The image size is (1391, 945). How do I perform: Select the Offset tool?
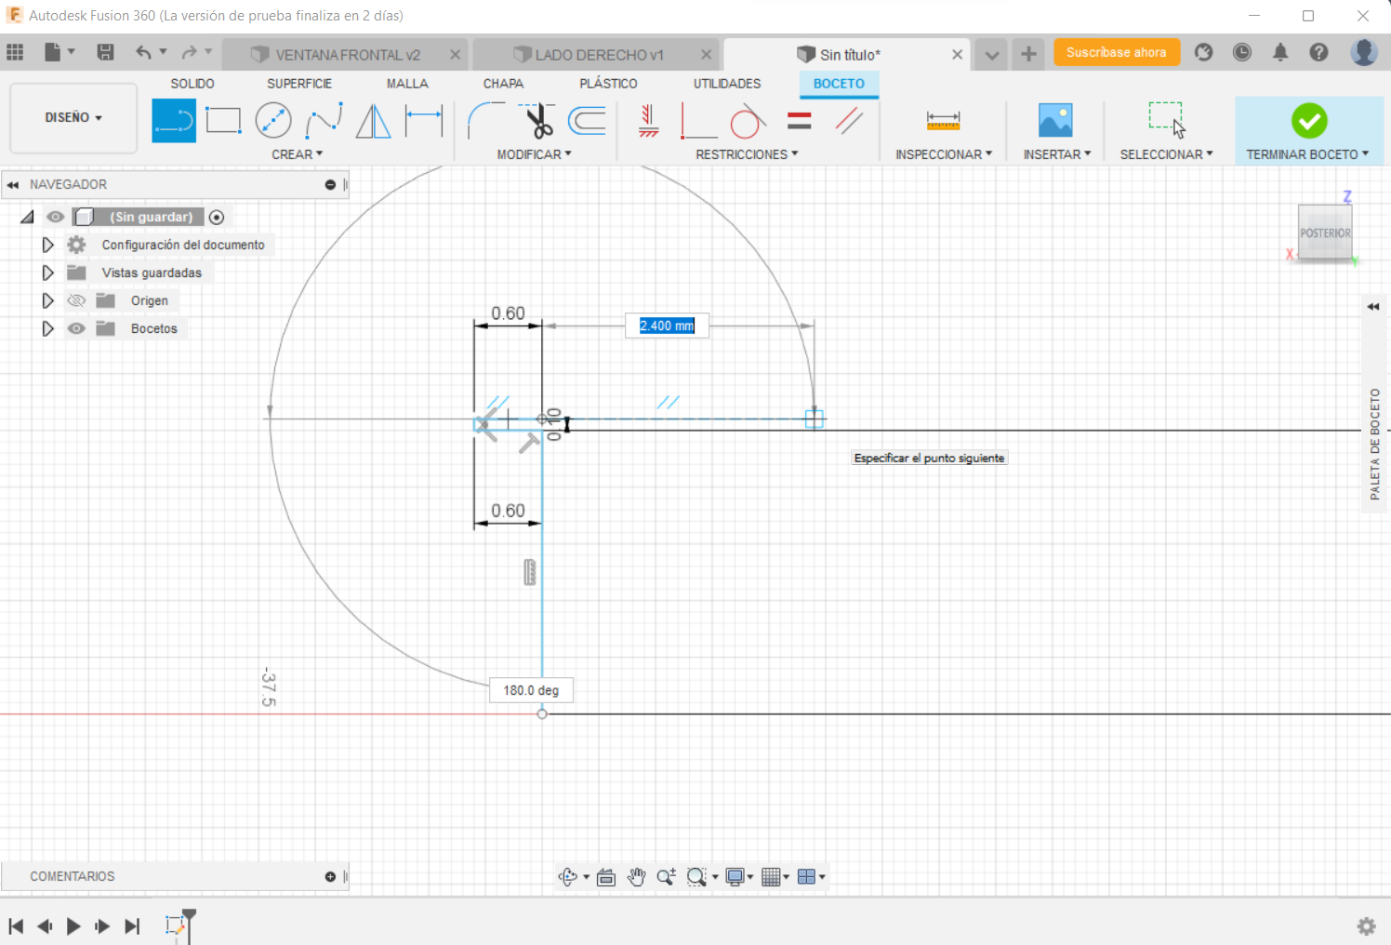pyautogui.click(x=587, y=121)
